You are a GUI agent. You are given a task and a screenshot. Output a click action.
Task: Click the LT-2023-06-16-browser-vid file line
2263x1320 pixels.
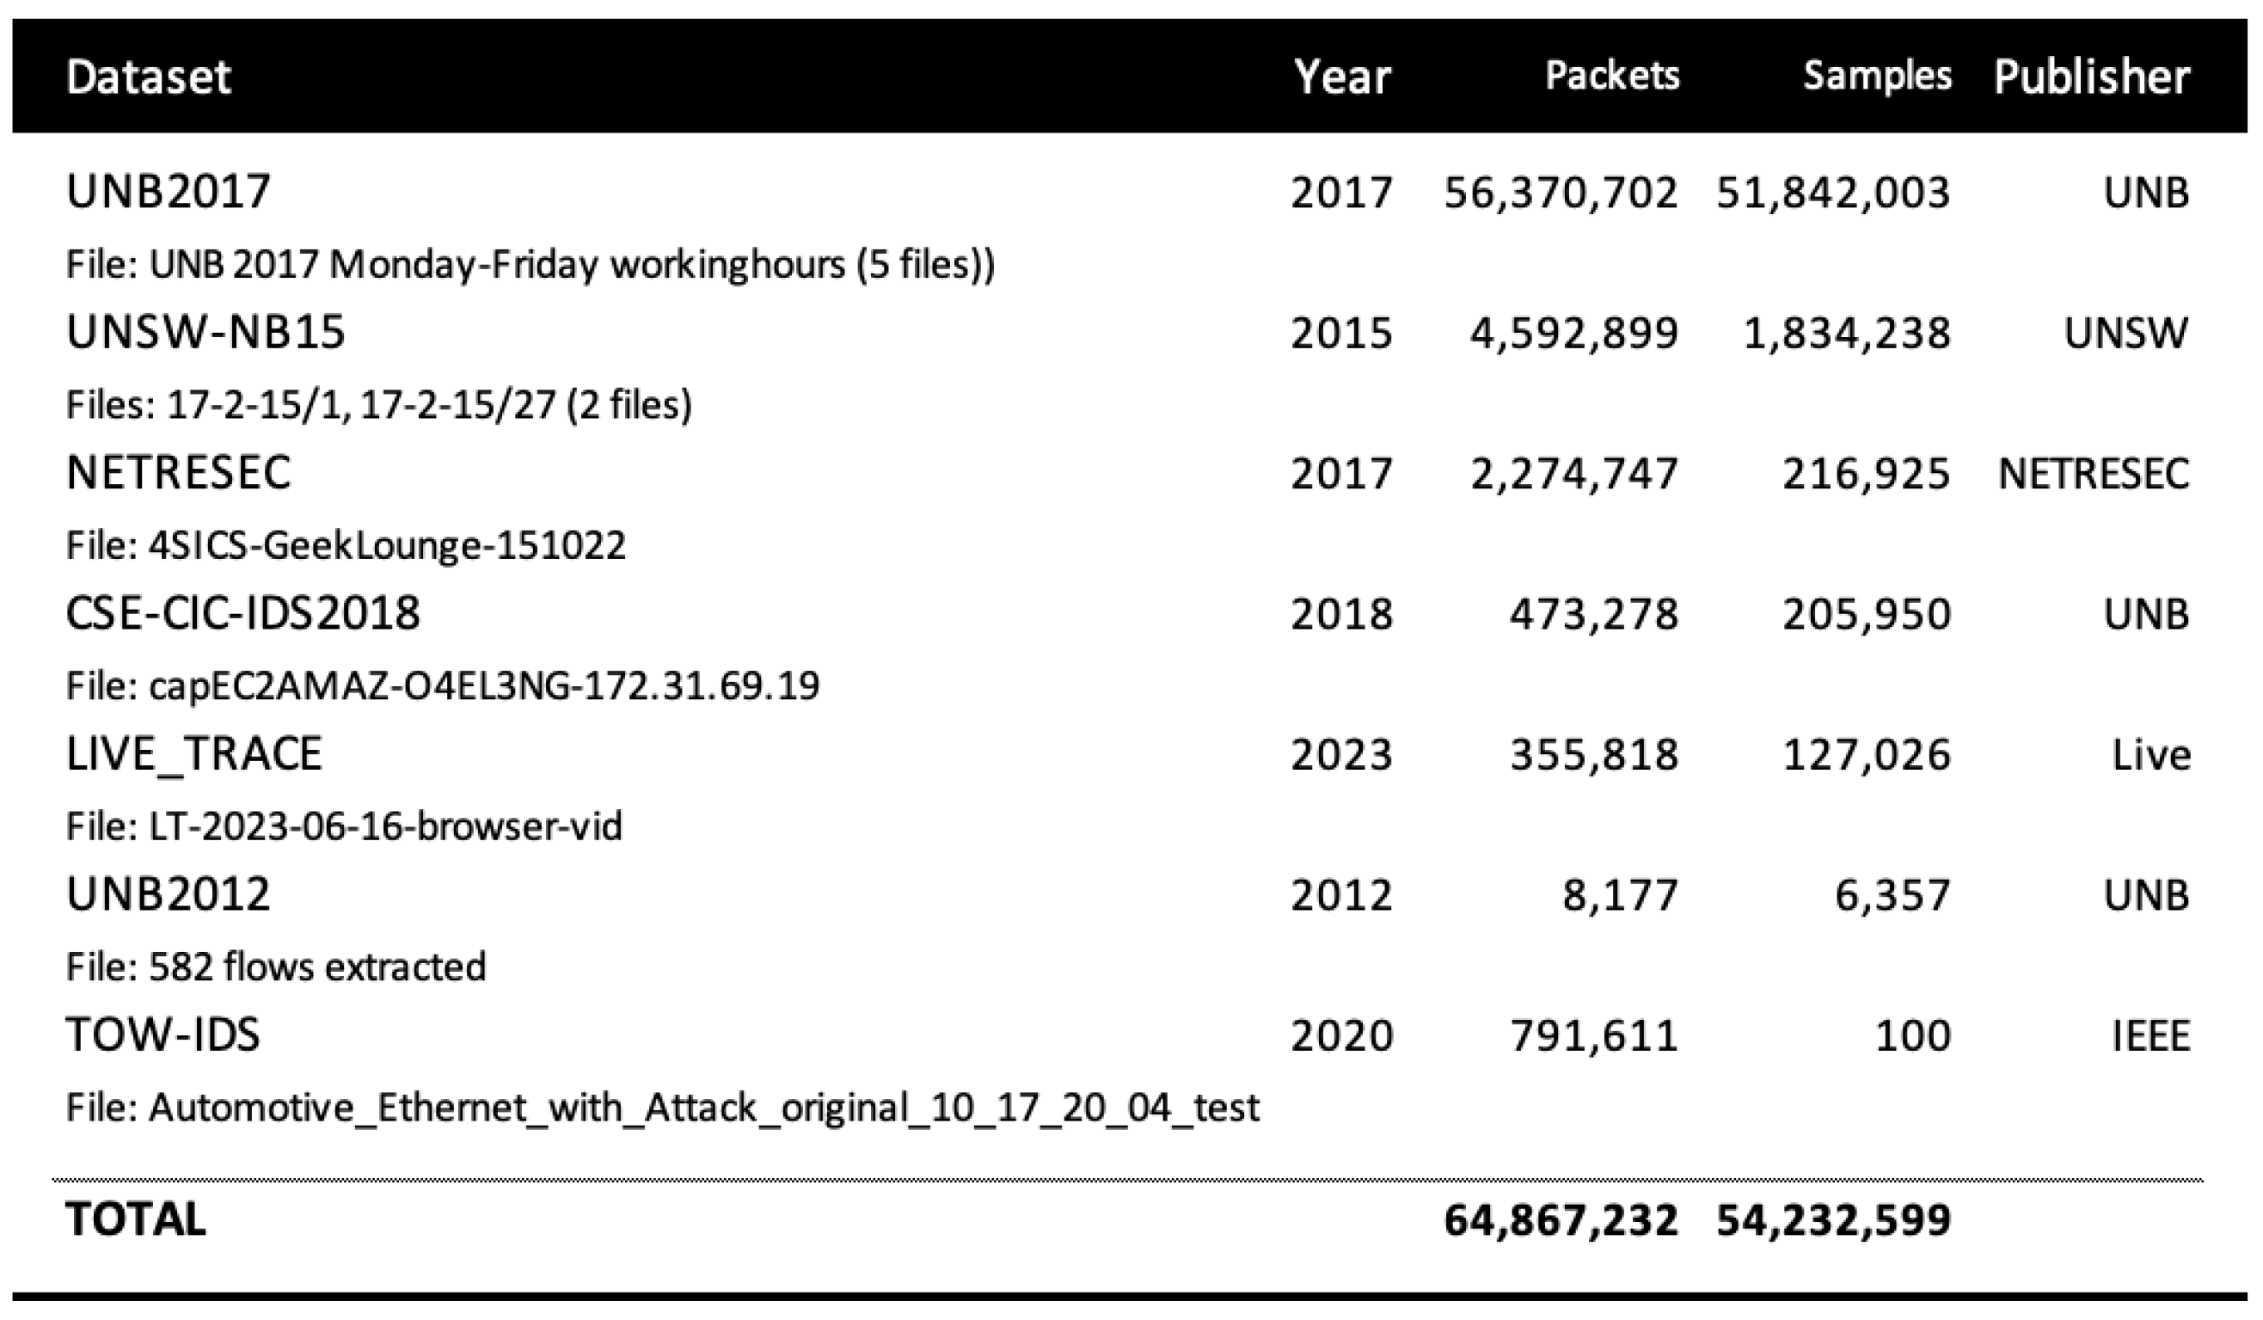(344, 826)
